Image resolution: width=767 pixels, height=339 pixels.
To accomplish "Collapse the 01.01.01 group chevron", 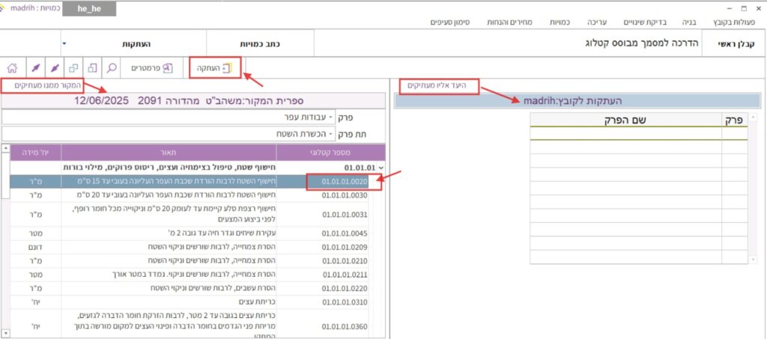I will point(384,167).
